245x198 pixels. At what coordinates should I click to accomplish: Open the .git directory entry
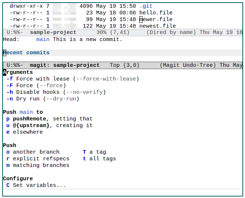(146, 6)
